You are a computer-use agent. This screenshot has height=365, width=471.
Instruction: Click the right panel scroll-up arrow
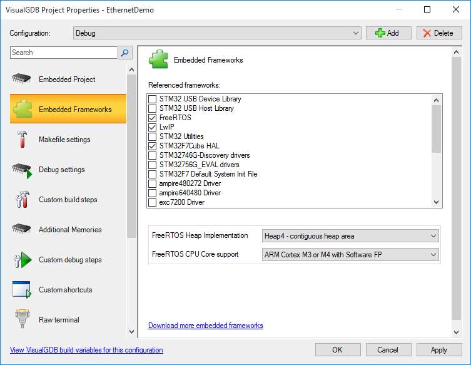click(x=456, y=52)
